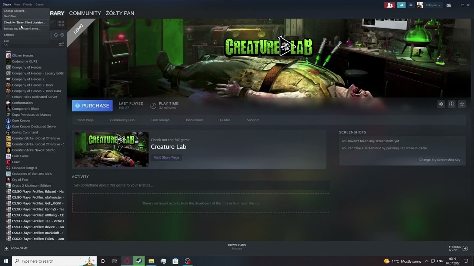
Task: Click the Cortana circle on taskbar
Action: (103, 261)
